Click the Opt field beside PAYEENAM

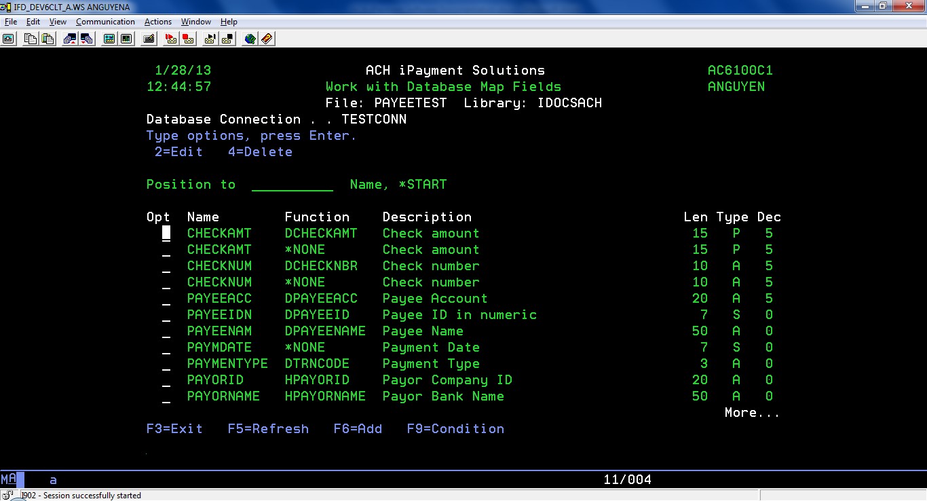(166, 332)
